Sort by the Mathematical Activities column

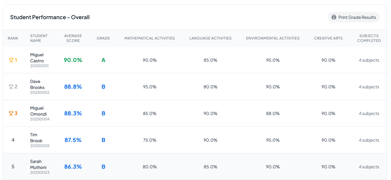click(149, 38)
